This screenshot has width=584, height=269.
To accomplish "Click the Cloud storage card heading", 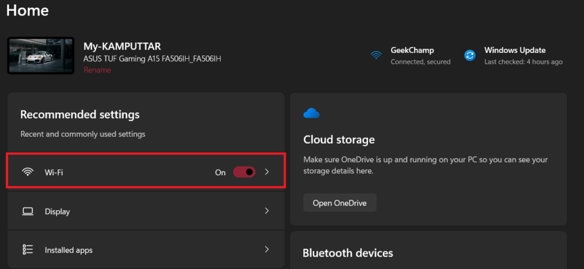I will (x=339, y=140).
